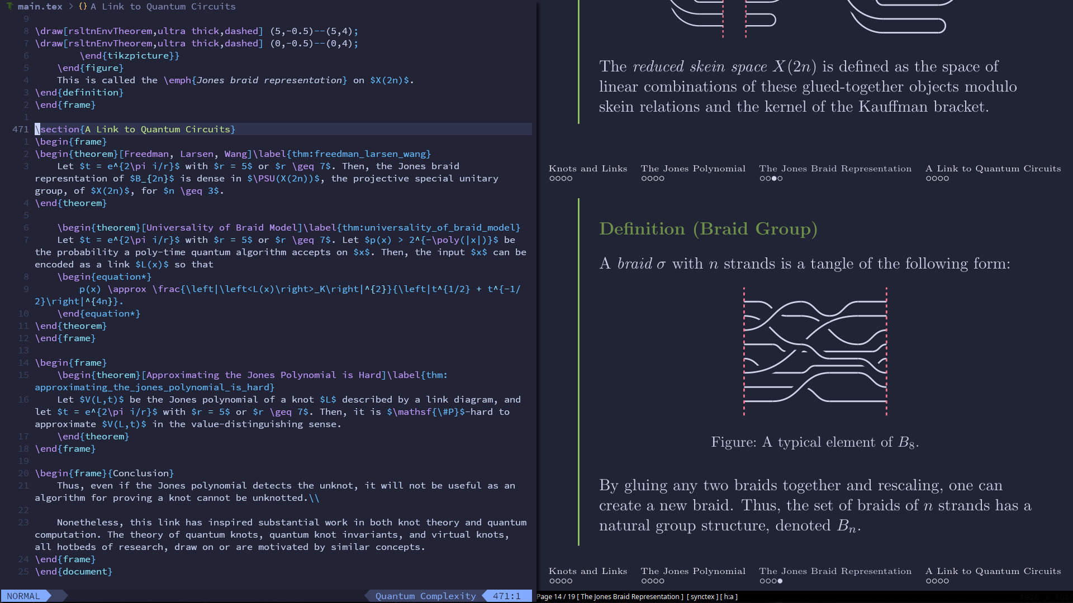The width and height of the screenshot is (1073, 603).
Task: Click 'The Jones Polynomial' in upper slide navigation
Action: tap(692, 169)
